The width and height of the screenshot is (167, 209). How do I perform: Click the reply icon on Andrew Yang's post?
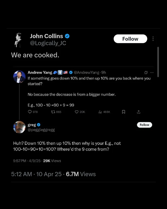[x=30, y=112]
